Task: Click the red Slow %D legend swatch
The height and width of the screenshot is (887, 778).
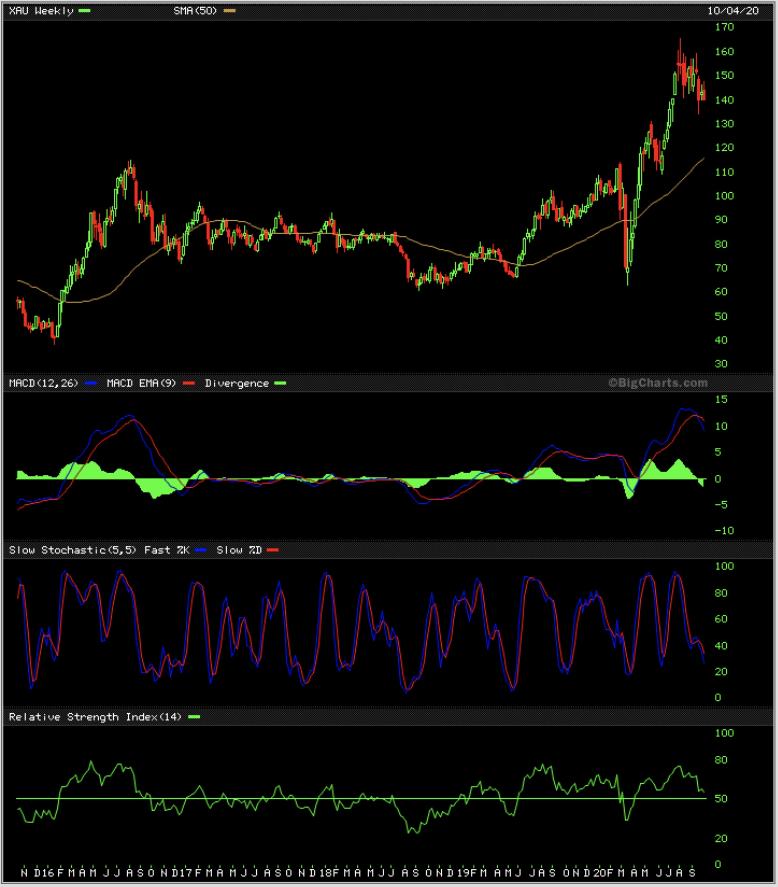Action: 272,550
